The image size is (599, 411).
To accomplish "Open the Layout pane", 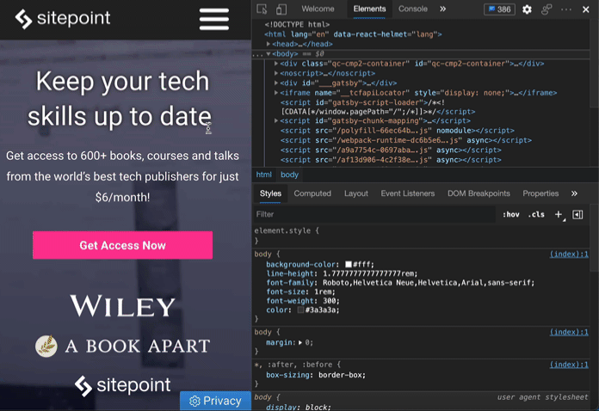I will tap(356, 193).
